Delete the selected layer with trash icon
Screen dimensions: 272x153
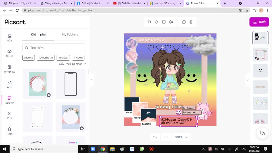(x=191, y=22)
